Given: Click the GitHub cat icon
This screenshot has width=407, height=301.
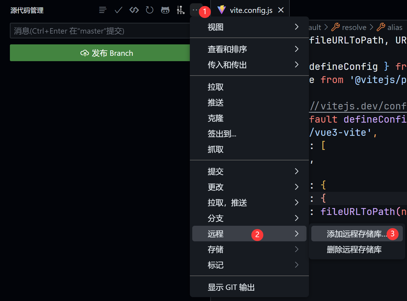Looking at the screenshot, I should (165, 10).
